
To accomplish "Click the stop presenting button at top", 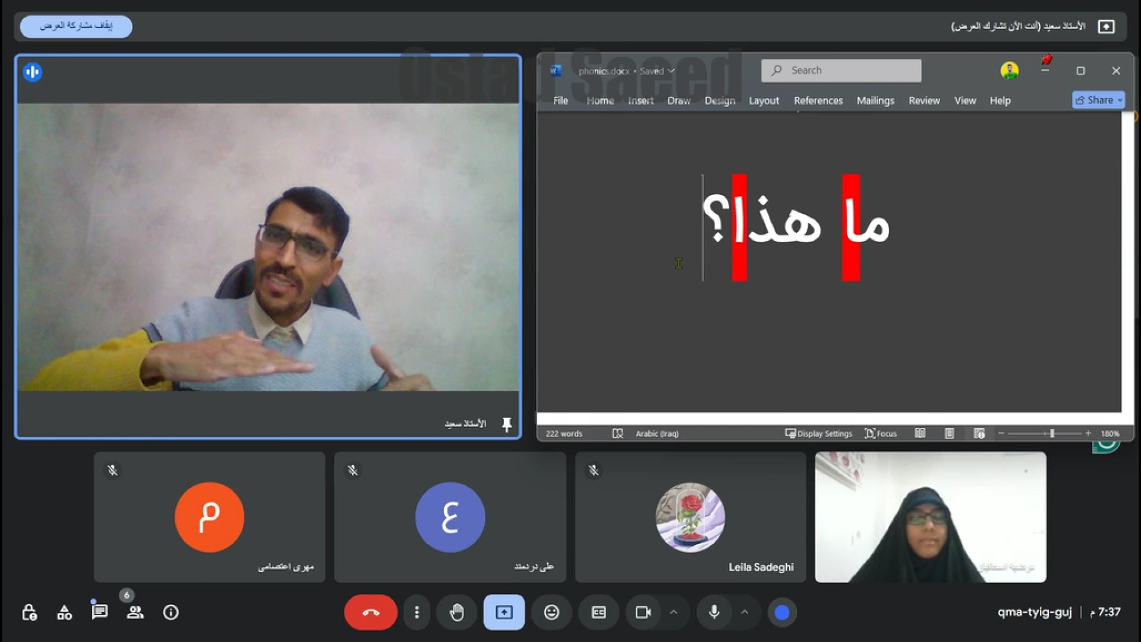I will point(76,26).
